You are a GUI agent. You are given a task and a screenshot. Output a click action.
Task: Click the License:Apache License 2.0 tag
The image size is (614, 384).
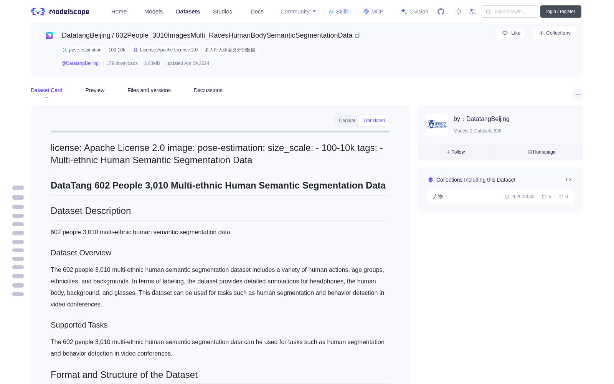pos(165,50)
